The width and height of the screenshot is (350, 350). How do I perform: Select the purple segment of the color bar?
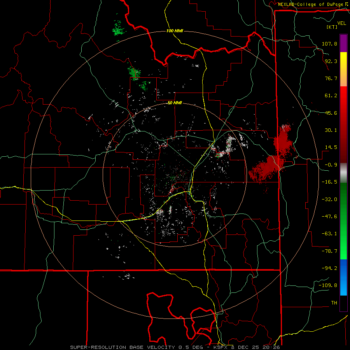[343, 43]
